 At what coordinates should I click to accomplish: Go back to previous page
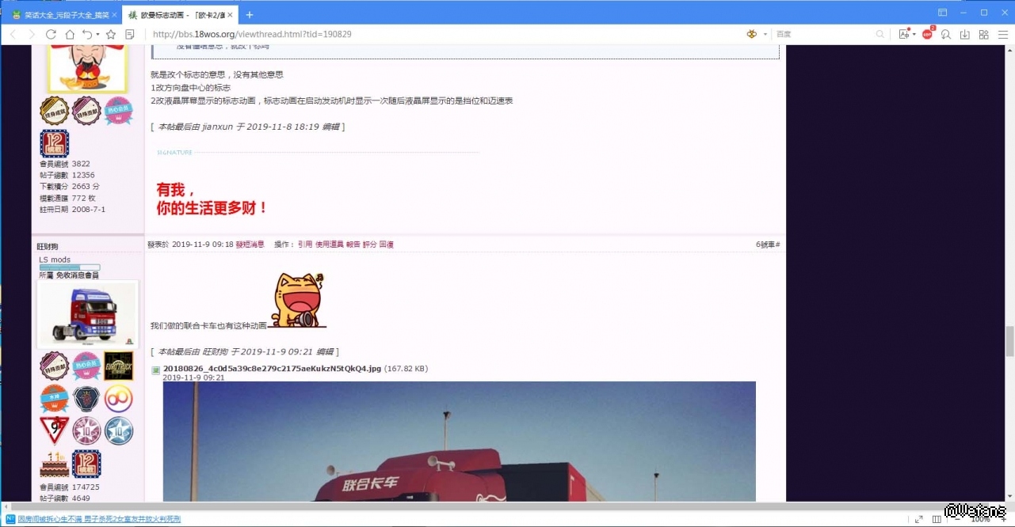tap(13, 34)
